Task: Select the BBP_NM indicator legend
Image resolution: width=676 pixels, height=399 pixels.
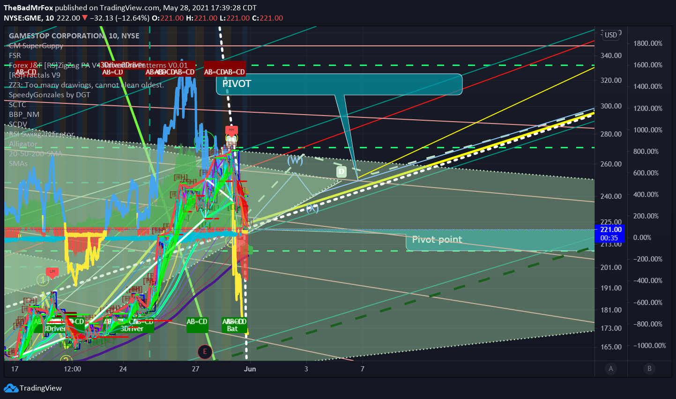Action: [x=24, y=114]
